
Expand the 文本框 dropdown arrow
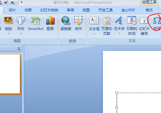click(x=94, y=34)
